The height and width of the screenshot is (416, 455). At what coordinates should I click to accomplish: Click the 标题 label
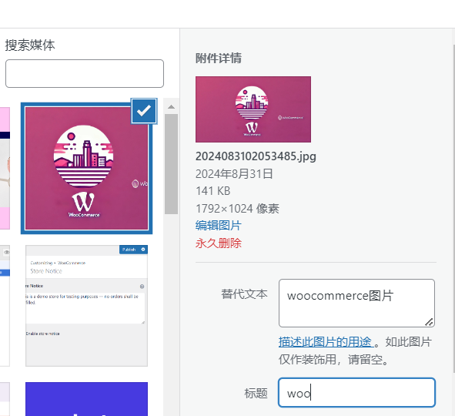[256, 393]
